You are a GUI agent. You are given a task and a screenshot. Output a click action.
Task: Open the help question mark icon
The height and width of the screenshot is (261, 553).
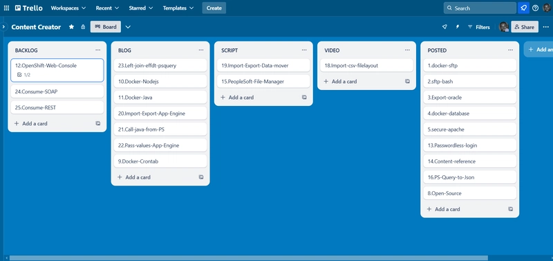pyautogui.click(x=535, y=8)
